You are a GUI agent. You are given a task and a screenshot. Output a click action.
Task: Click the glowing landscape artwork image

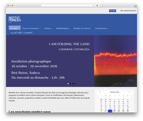(116, 61)
